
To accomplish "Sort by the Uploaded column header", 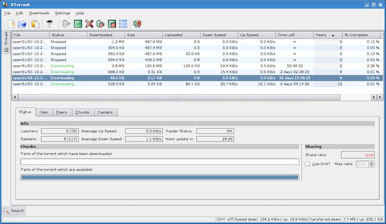I will [x=182, y=35].
